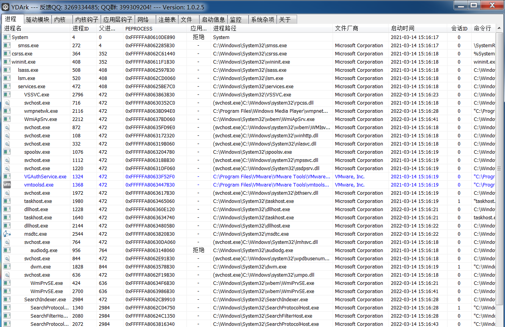Select the VGAuthService.exe process name
The image size is (505, 327).
45,177
